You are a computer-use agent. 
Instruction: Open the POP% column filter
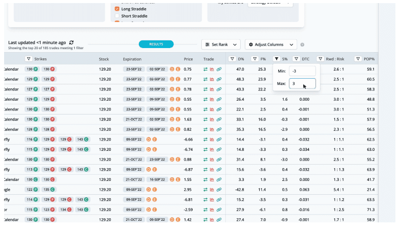point(358,59)
